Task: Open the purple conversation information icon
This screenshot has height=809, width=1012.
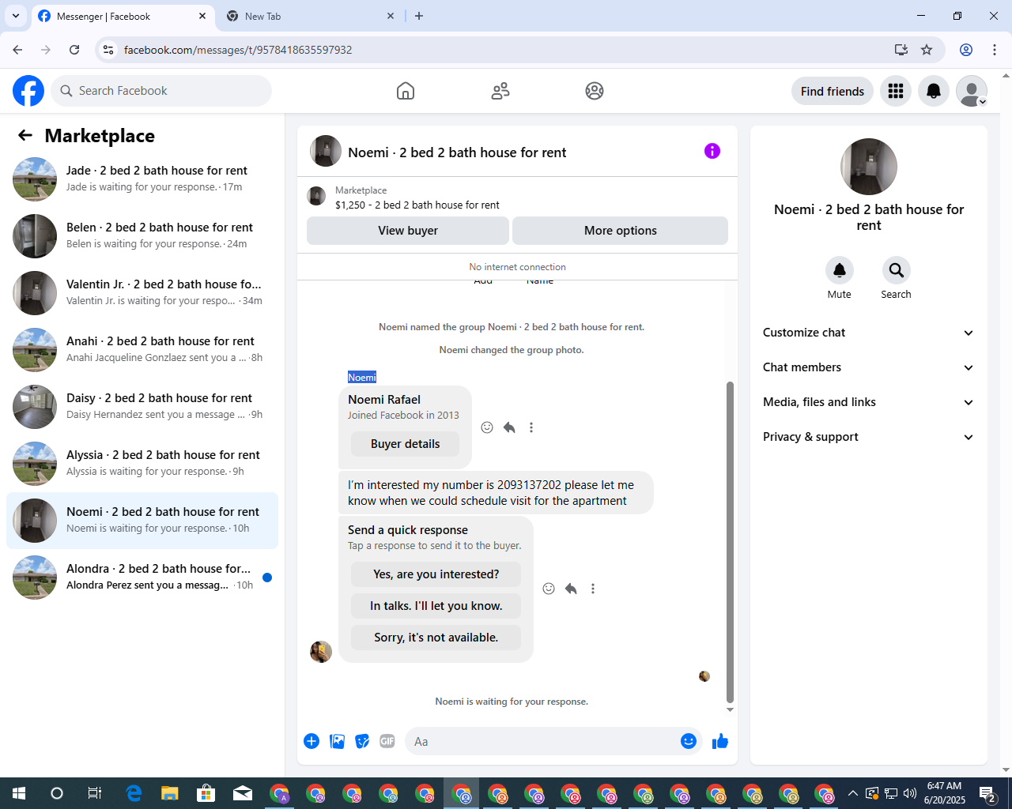Action: coord(712,151)
